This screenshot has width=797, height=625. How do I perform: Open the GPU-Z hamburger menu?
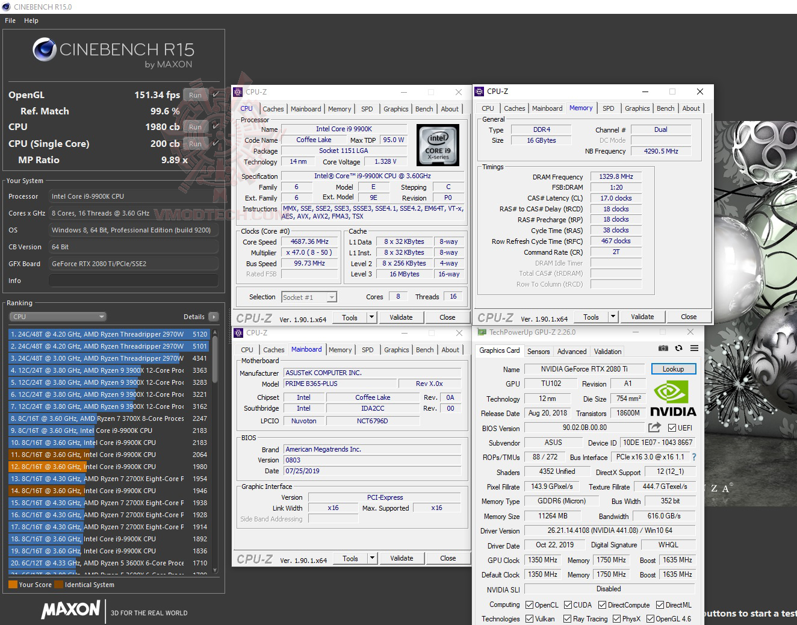pyautogui.click(x=694, y=348)
